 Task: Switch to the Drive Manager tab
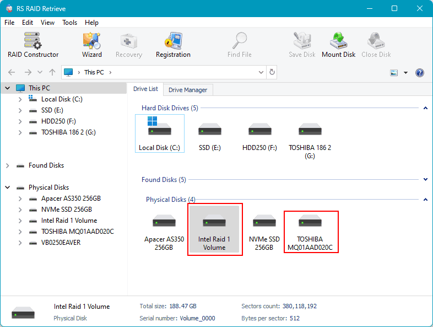point(188,90)
